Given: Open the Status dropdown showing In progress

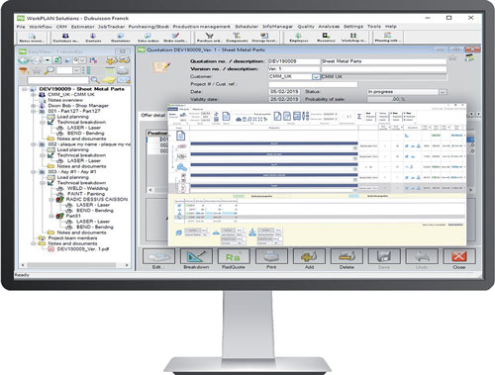Looking at the screenshot, I should (443, 92).
